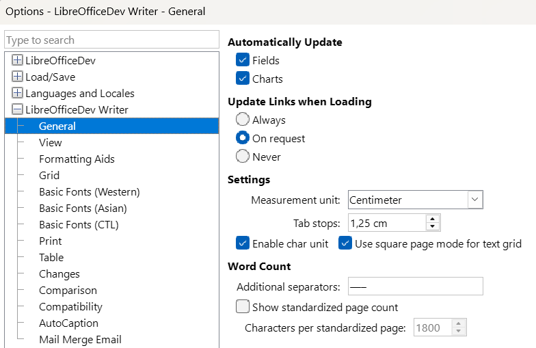This screenshot has height=348, width=536.
Task: Toggle Use square page mode checkbox
Action: pyautogui.click(x=345, y=243)
